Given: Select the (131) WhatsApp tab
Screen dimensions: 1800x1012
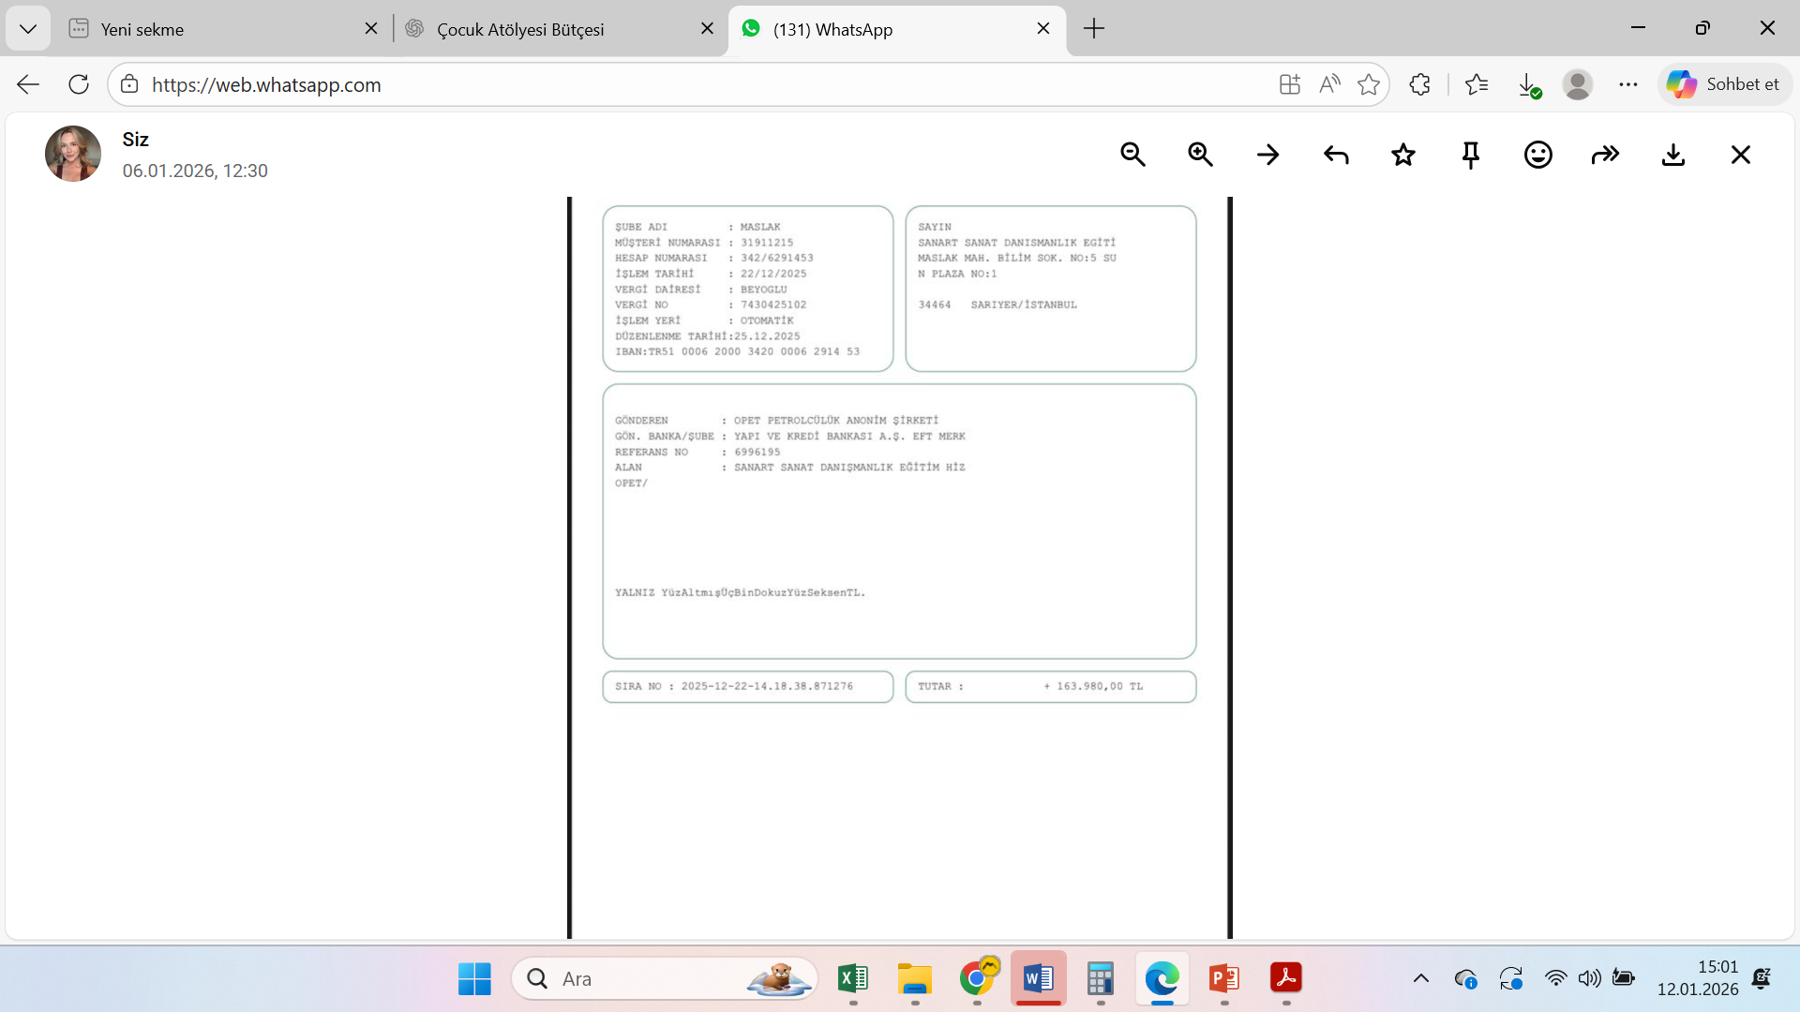Looking at the screenshot, I should (x=896, y=29).
